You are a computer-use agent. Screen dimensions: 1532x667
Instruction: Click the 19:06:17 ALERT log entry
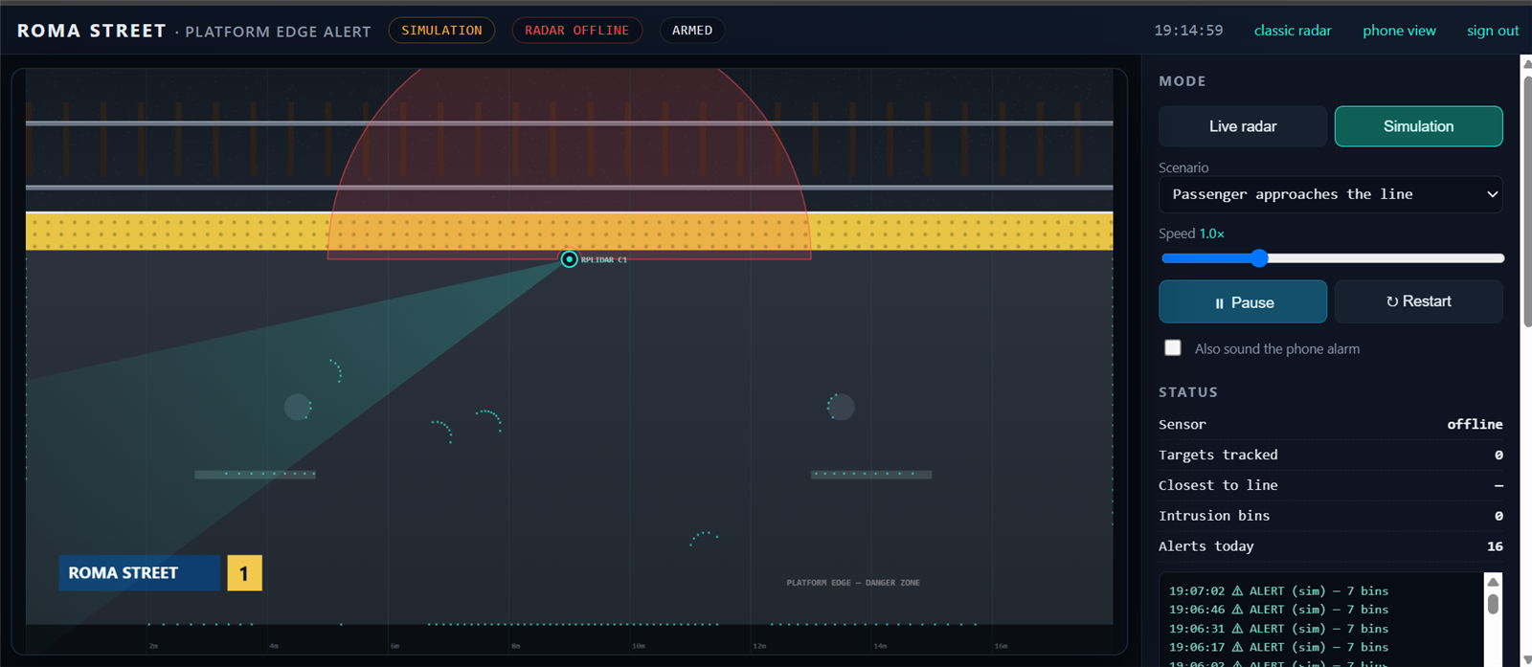1278,648
